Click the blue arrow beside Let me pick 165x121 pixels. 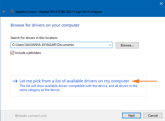pos(15,81)
